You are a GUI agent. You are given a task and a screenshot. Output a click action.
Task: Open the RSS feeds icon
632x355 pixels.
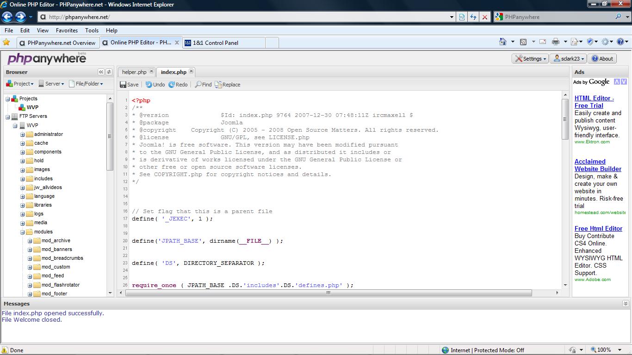pos(523,42)
